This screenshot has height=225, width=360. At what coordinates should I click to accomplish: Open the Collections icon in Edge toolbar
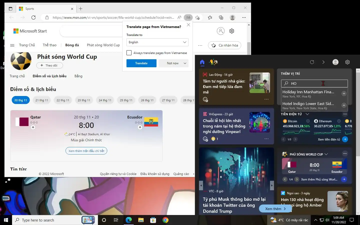[221, 17]
